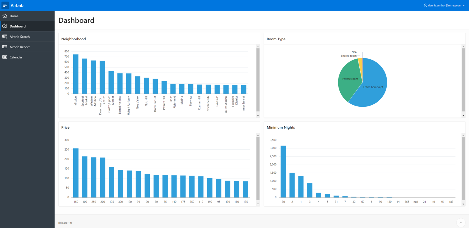
Task: Go to the Calendar menu item
Action: [16, 57]
